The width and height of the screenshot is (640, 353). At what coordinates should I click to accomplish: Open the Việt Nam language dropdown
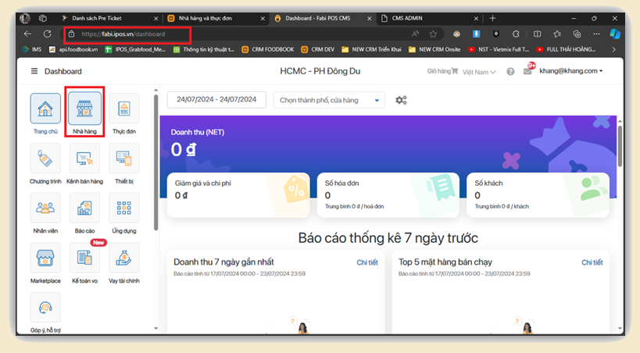coord(478,72)
